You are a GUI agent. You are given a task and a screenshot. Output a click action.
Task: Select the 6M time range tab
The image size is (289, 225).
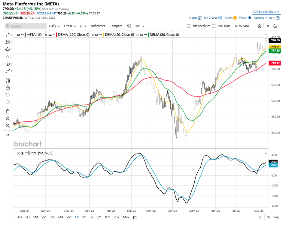point(60,217)
